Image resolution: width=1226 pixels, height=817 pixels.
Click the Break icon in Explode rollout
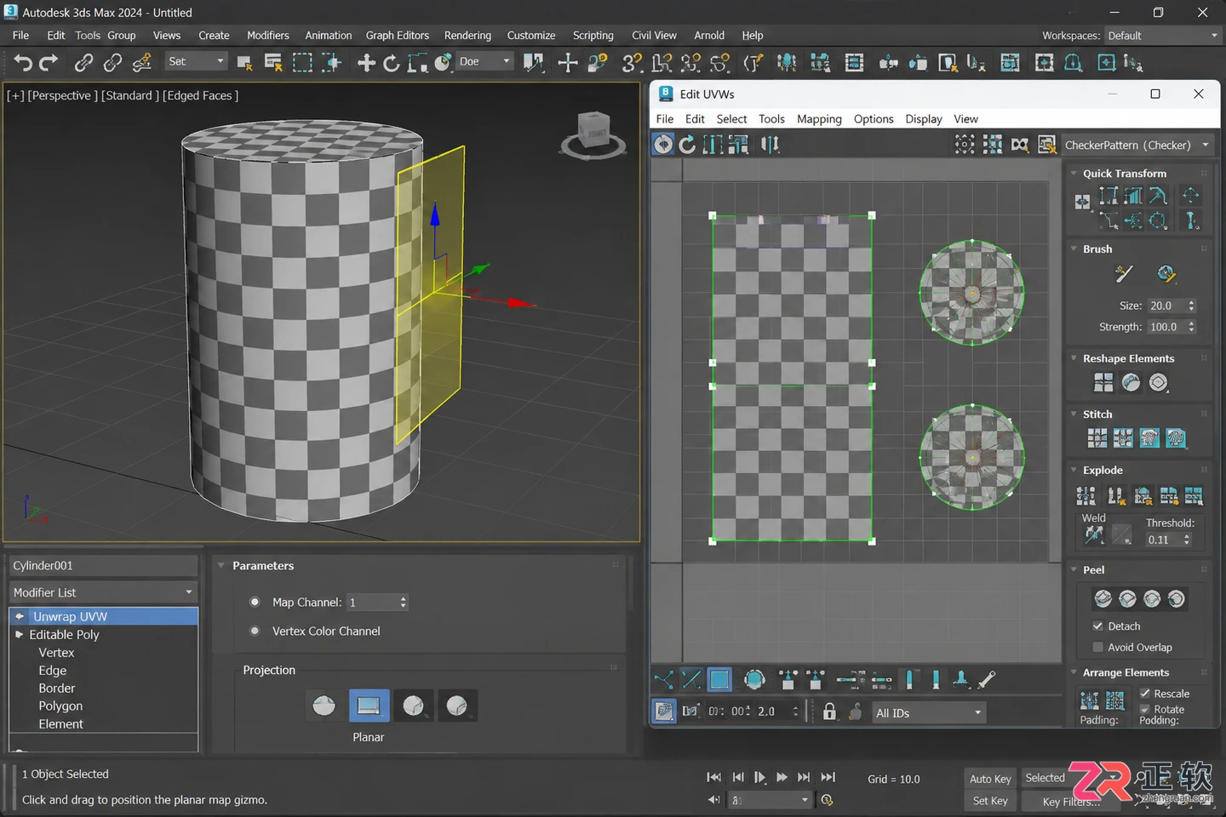pos(1086,495)
